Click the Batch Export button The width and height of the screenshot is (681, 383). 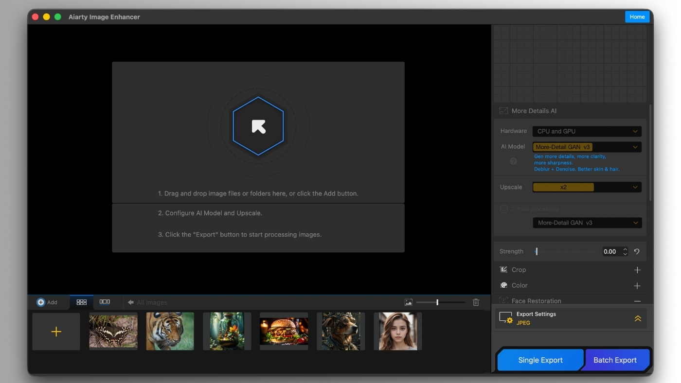click(615, 360)
